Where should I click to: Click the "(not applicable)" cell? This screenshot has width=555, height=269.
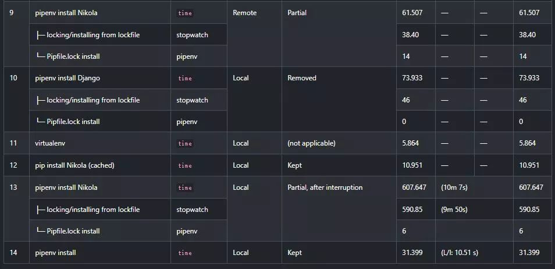311,143
